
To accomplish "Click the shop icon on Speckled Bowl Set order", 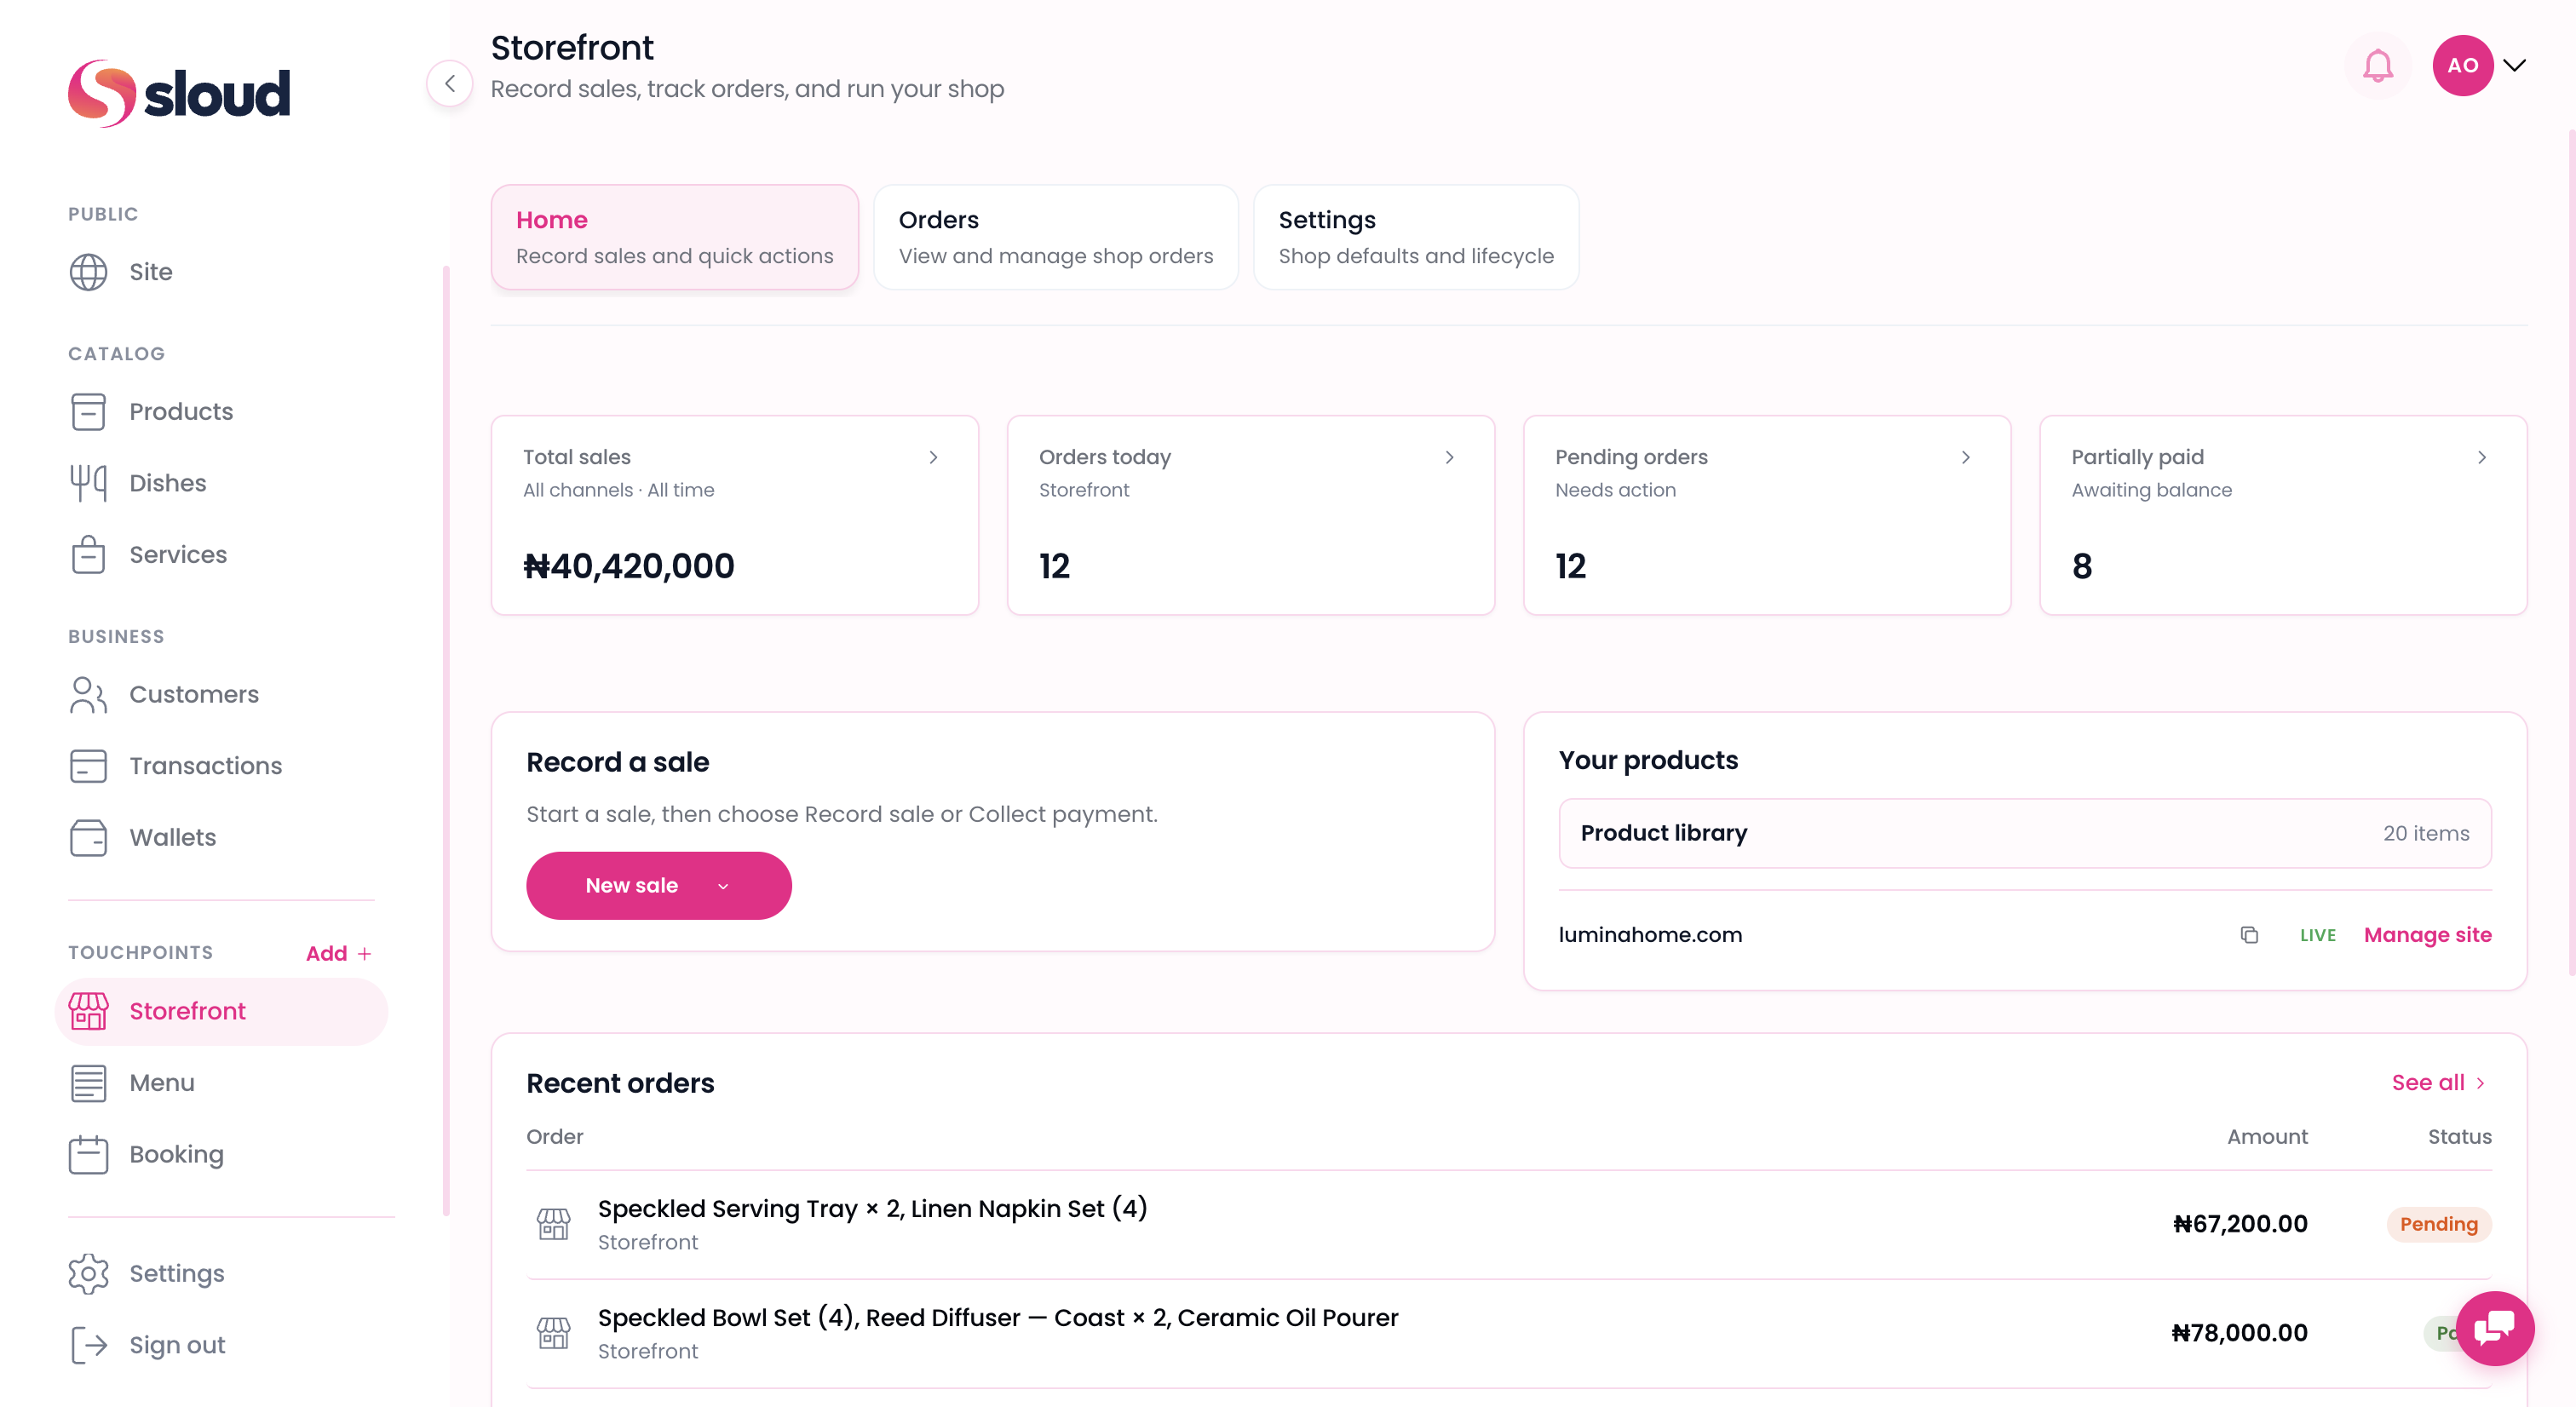I will coord(553,1333).
